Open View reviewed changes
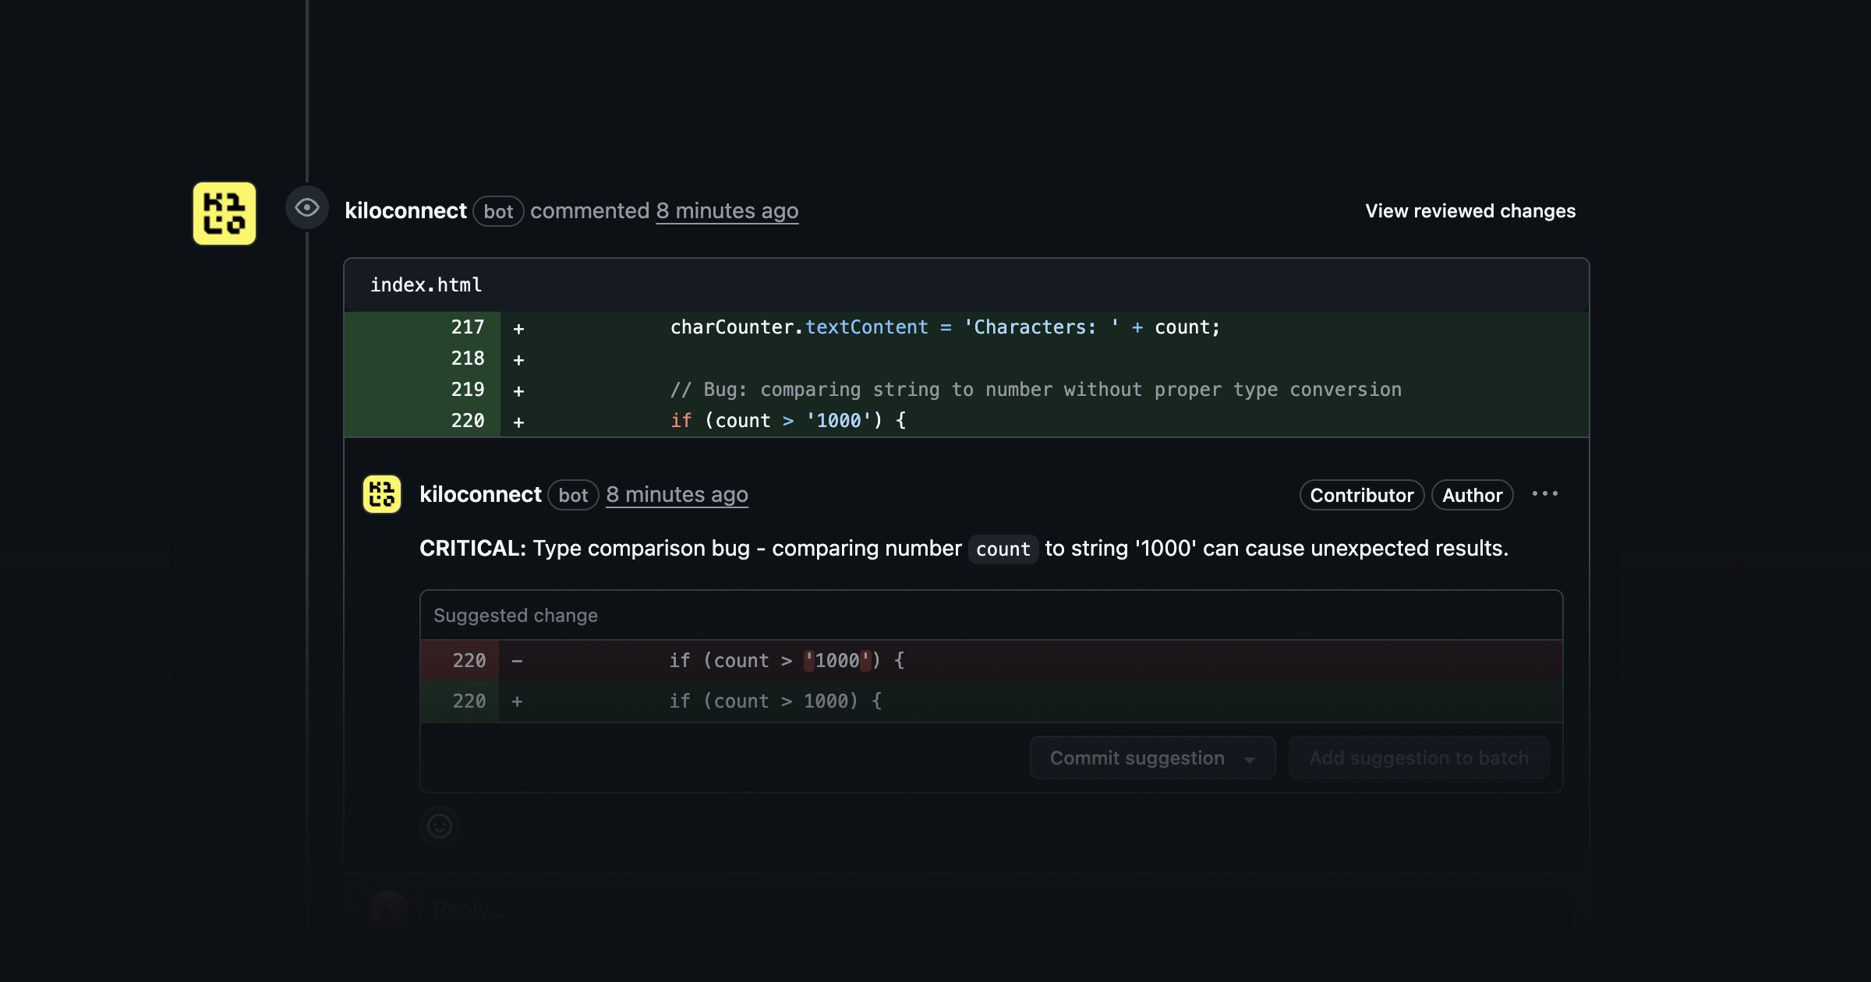Viewport: 1871px width, 982px height. coord(1470,210)
